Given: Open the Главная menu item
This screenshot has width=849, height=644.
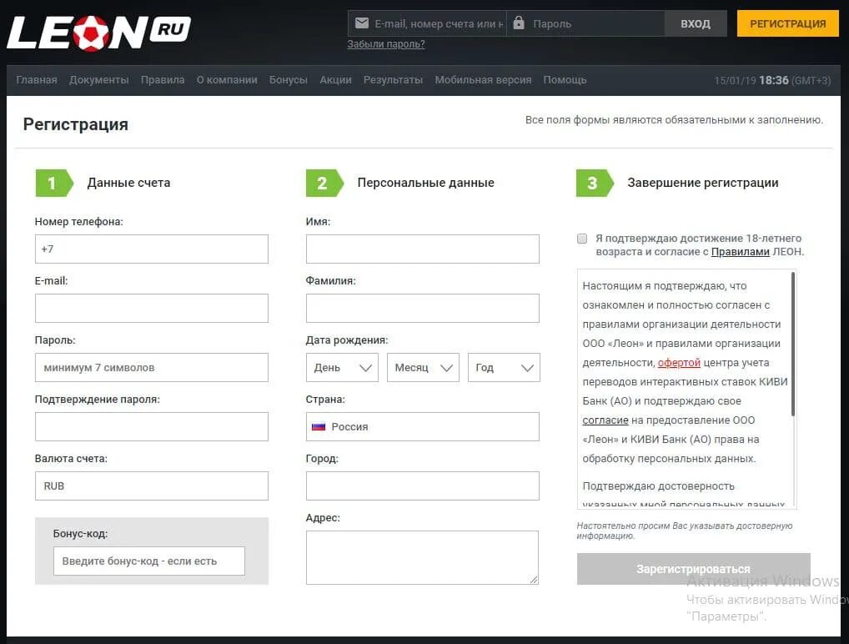Looking at the screenshot, I should [36, 79].
